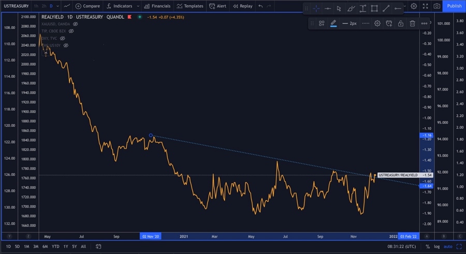This screenshot has width=466, height=254.
Task: Toggle log scale on price axis
Action: pyautogui.click(x=437, y=247)
